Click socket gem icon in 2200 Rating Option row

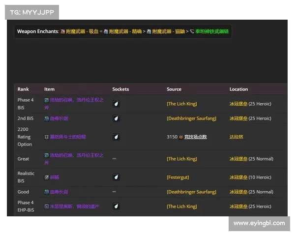[116, 137]
